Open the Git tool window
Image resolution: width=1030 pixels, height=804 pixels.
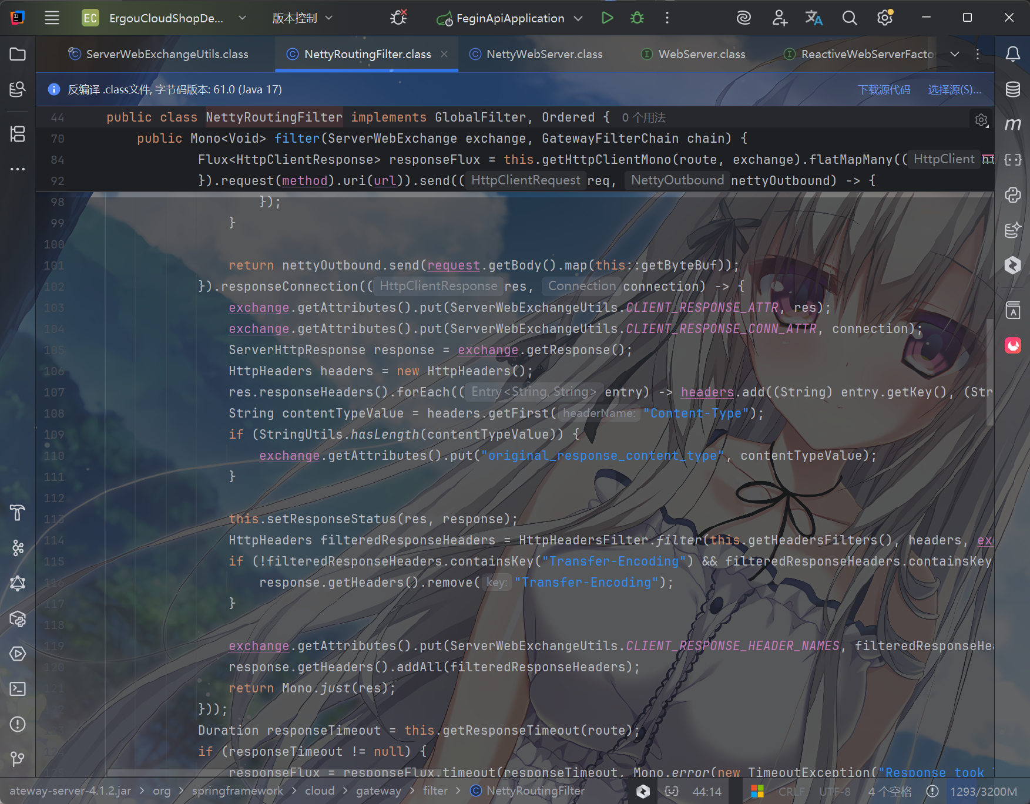18,759
